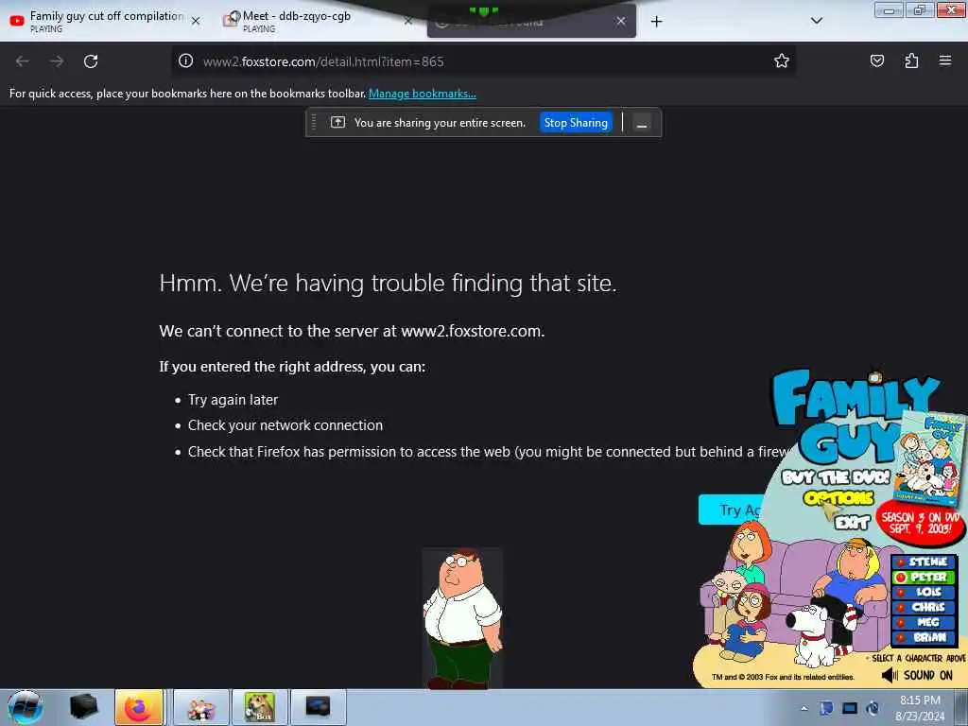
Task: Switch to the Family guy cut off compilation tab
Action: pos(98,21)
